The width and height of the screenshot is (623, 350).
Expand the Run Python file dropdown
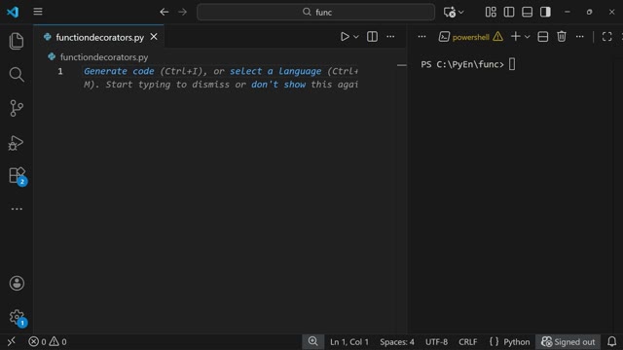(356, 37)
